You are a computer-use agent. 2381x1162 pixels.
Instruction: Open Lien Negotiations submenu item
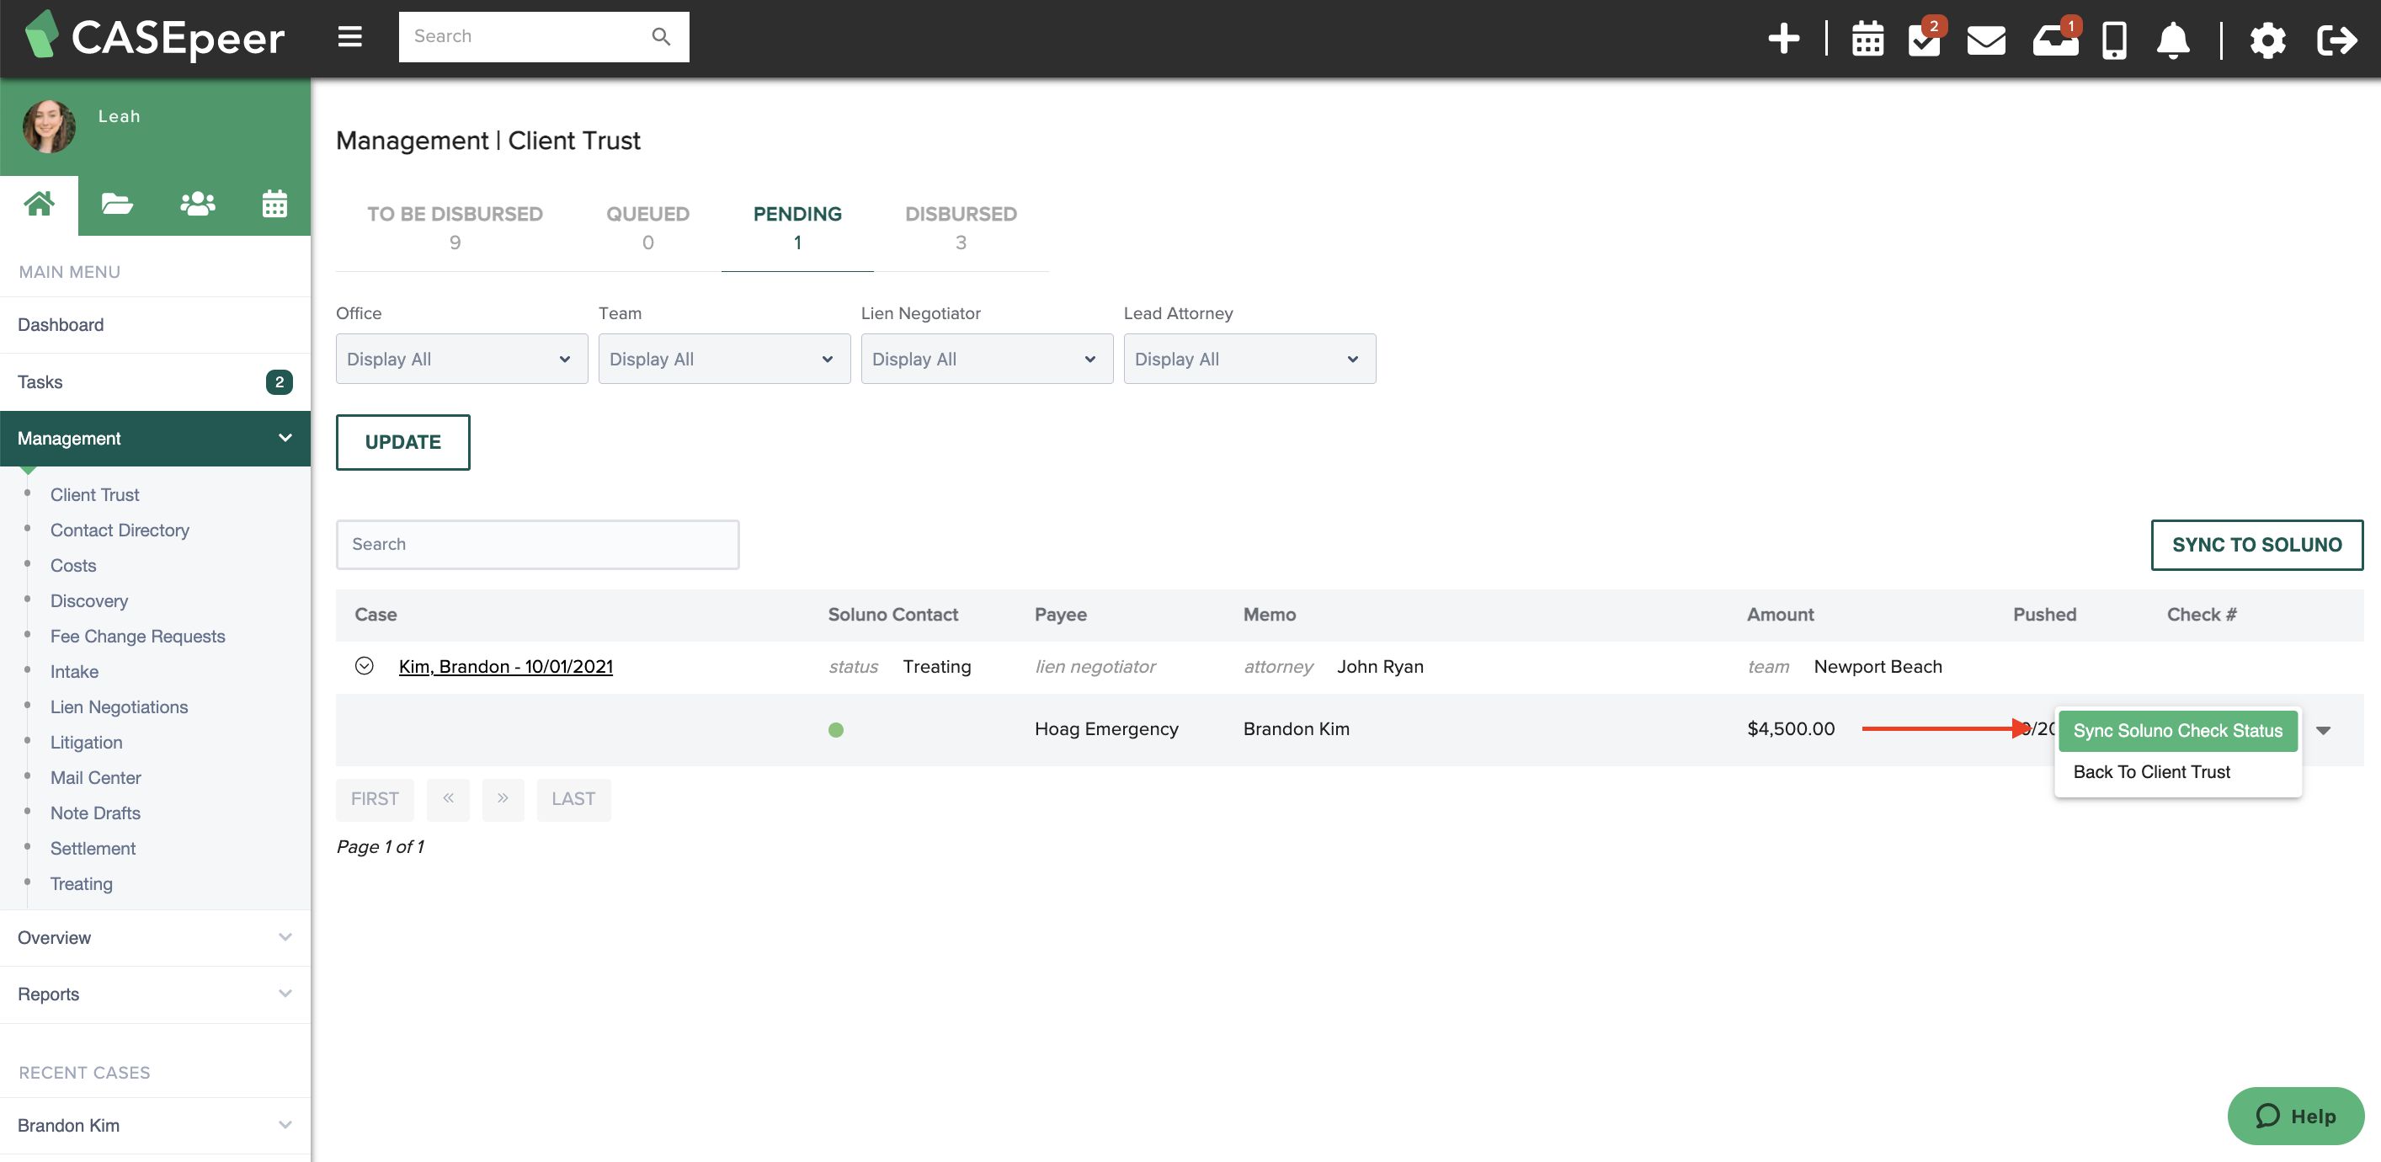pos(119,706)
